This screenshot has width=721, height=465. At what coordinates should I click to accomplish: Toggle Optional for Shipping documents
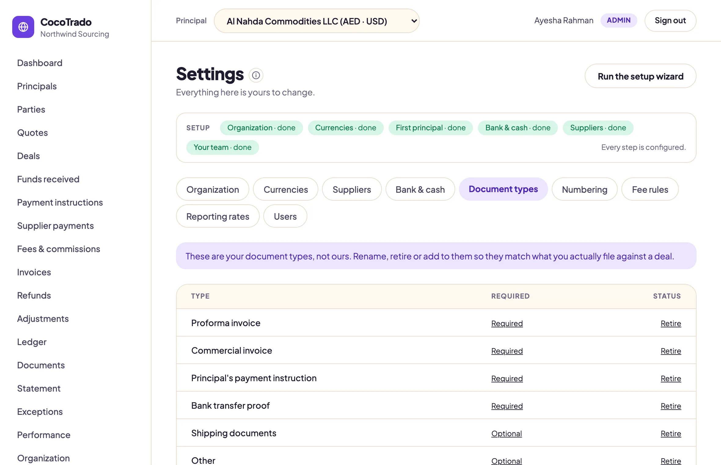tap(507, 433)
